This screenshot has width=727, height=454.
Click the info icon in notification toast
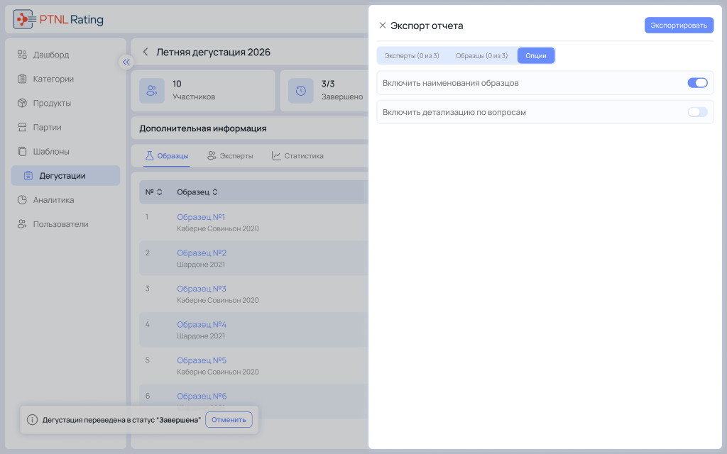32,420
